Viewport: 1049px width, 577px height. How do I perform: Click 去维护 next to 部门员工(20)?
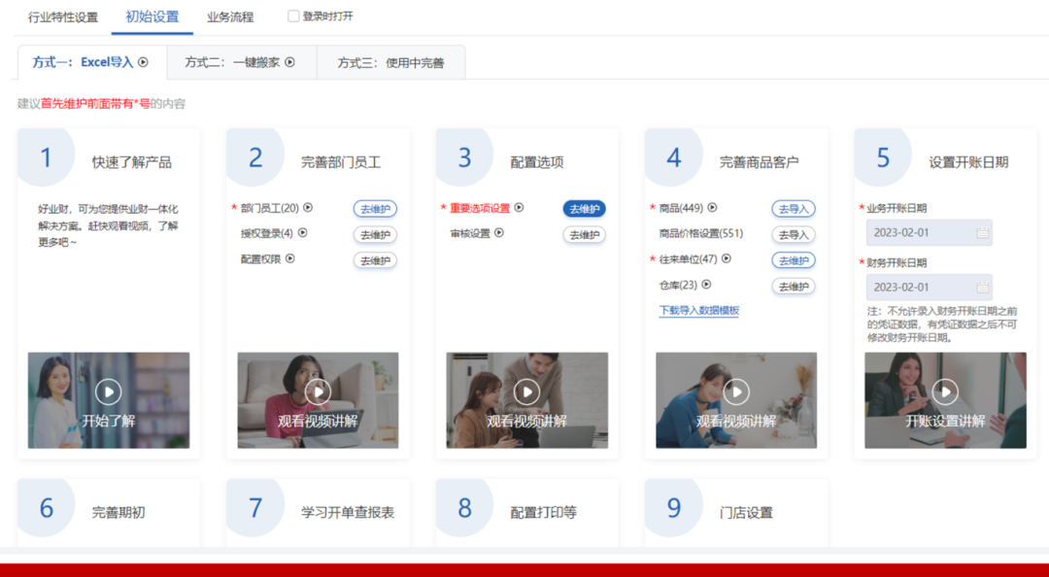coord(375,208)
